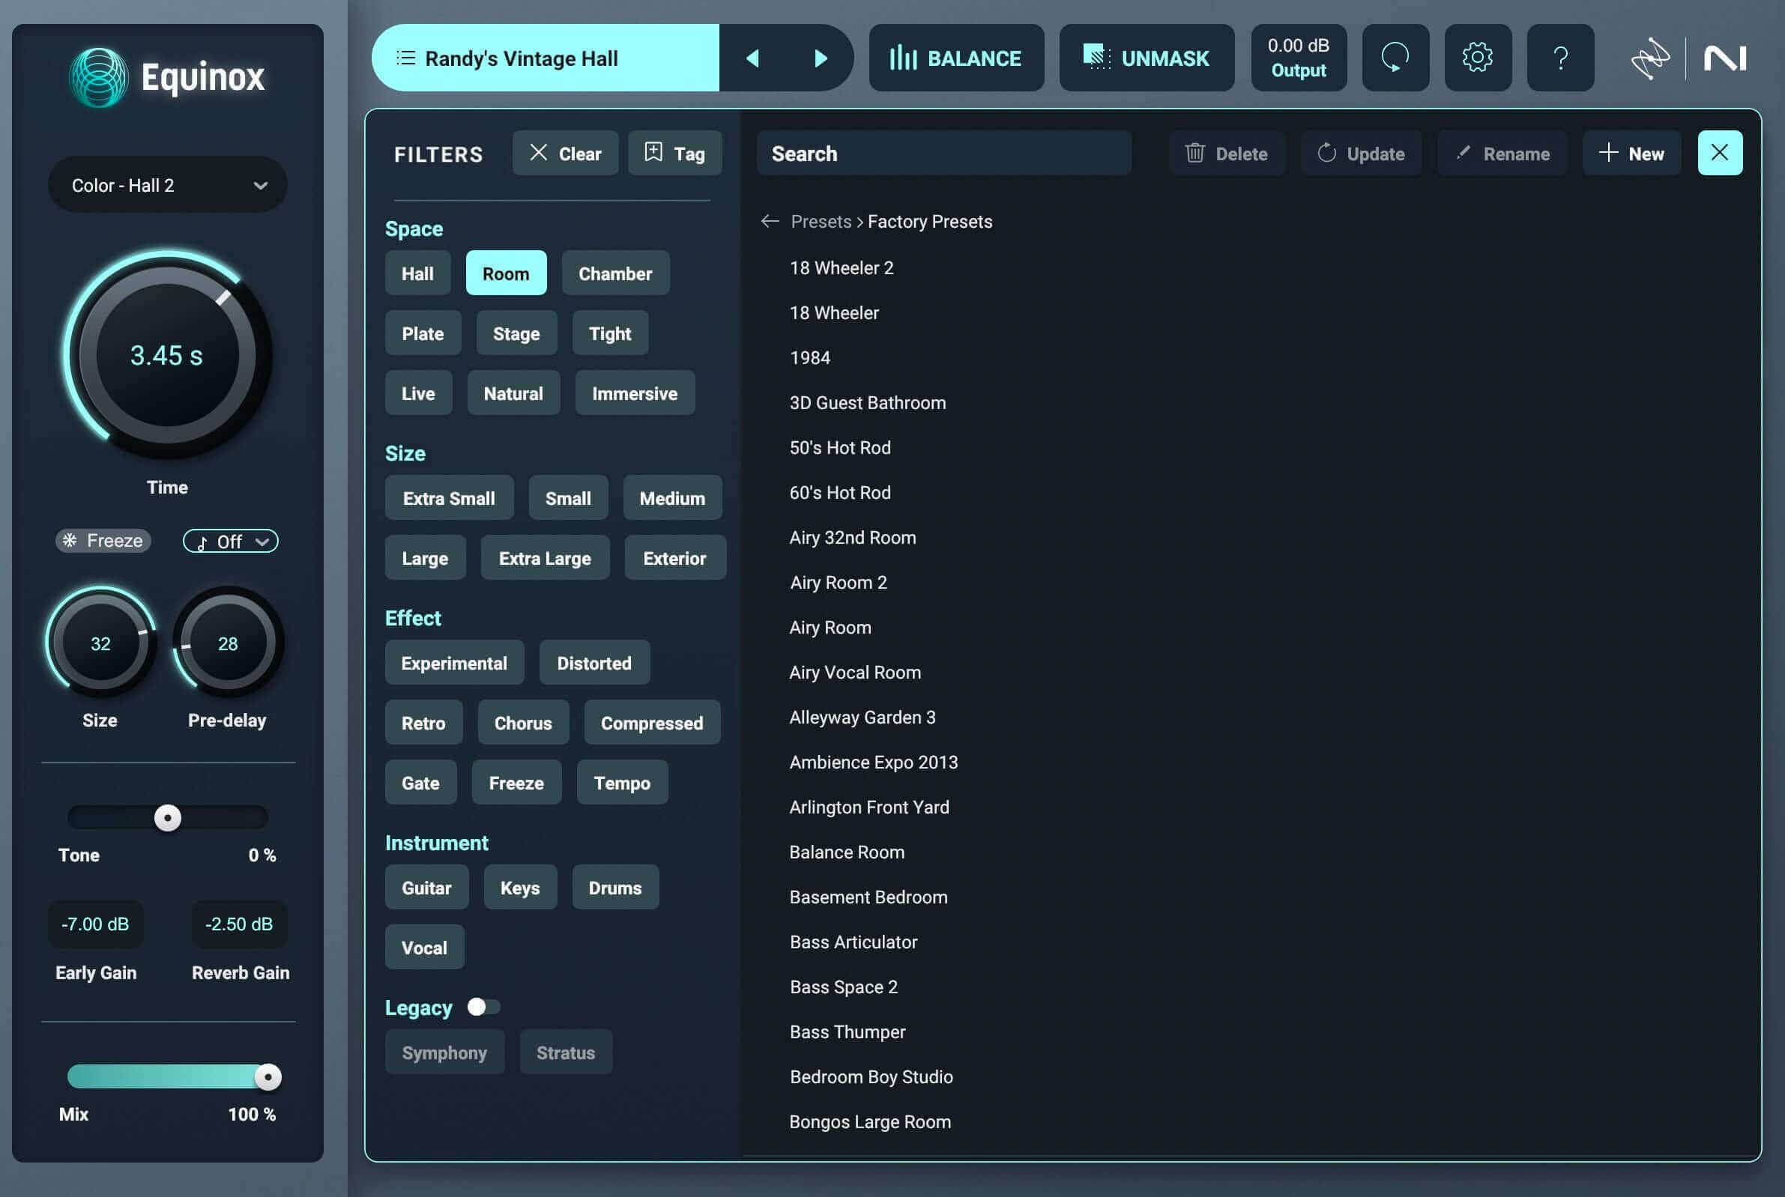Open the settings gear

1477,58
